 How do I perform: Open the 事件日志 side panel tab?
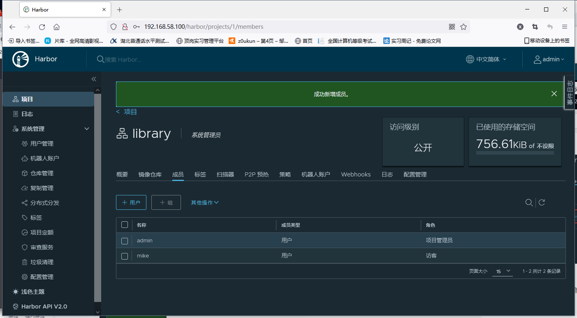tap(570, 93)
